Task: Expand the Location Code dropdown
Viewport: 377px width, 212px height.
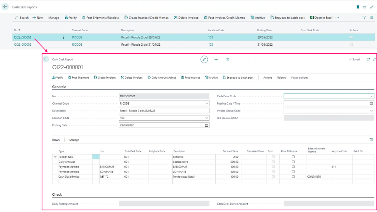Action: (x=207, y=118)
